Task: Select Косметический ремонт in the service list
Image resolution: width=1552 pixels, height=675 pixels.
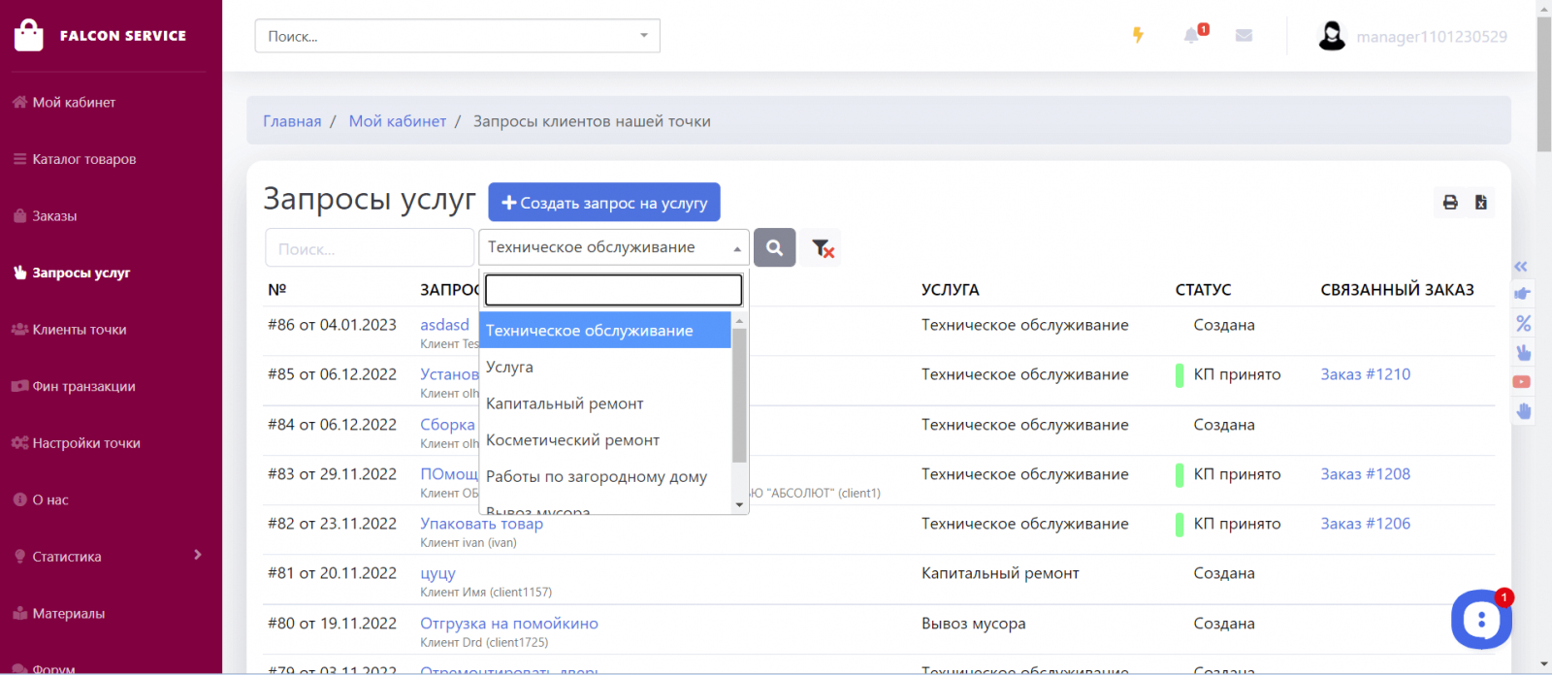Action: click(572, 440)
